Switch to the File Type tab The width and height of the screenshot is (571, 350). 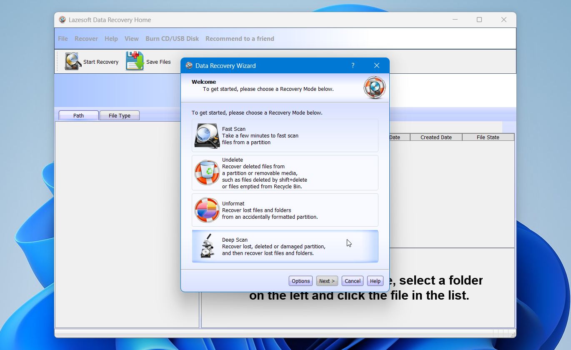119,115
